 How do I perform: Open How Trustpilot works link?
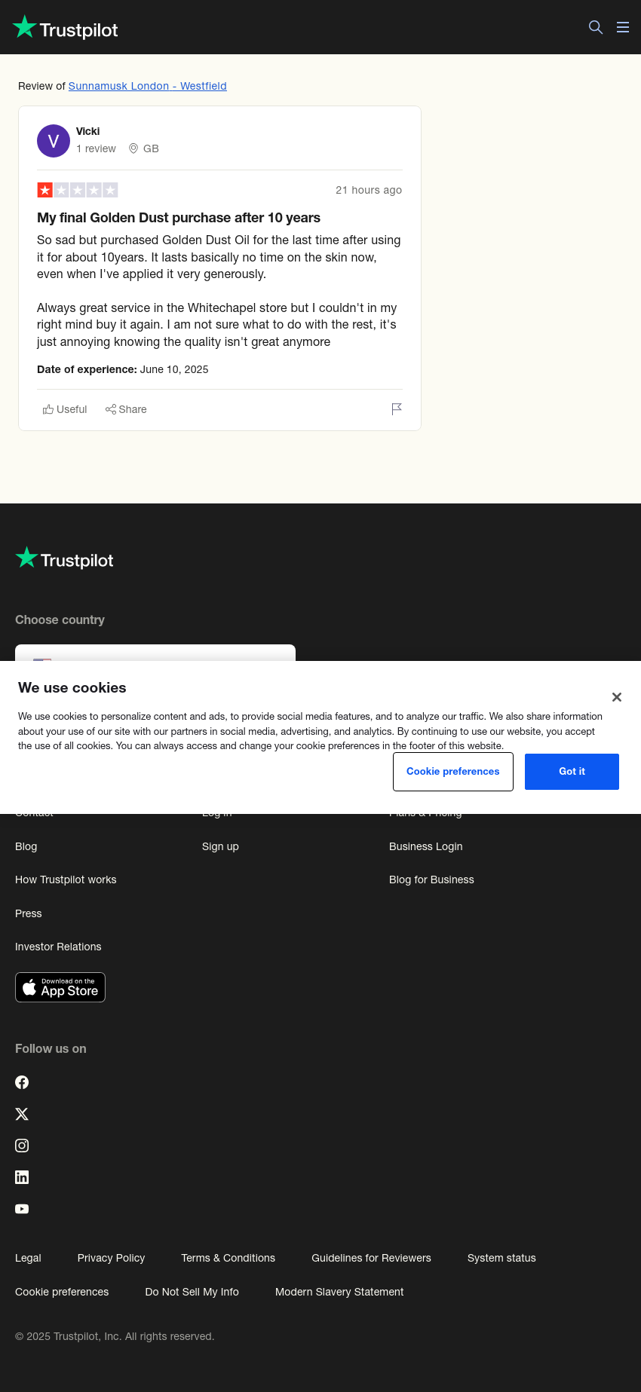pos(66,880)
